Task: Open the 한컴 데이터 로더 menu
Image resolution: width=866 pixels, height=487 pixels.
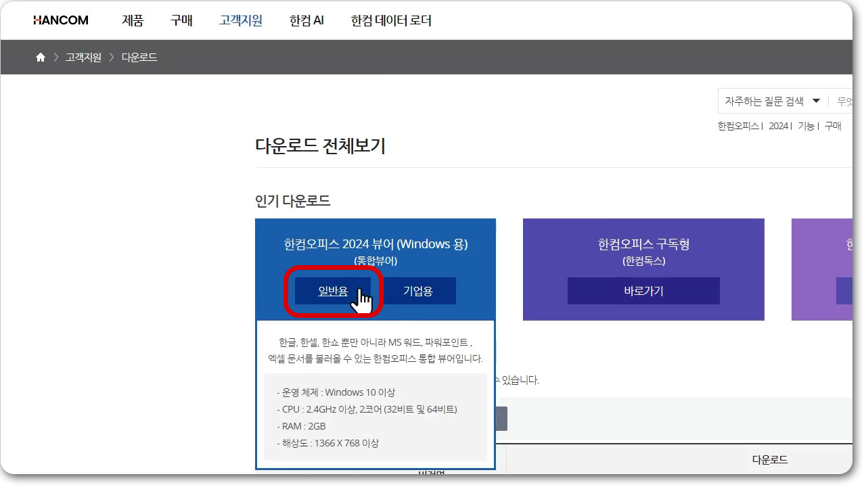Action: pyautogui.click(x=391, y=20)
